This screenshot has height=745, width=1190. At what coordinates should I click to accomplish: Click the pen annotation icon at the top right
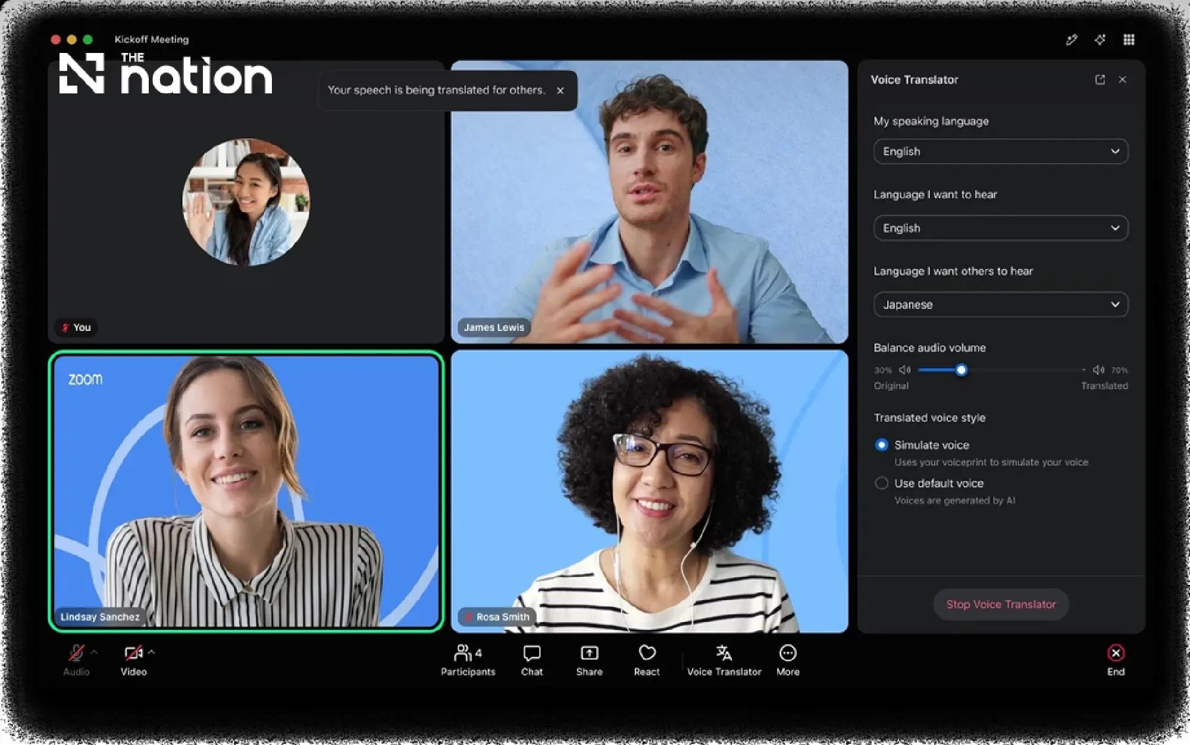click(1072, 40)
